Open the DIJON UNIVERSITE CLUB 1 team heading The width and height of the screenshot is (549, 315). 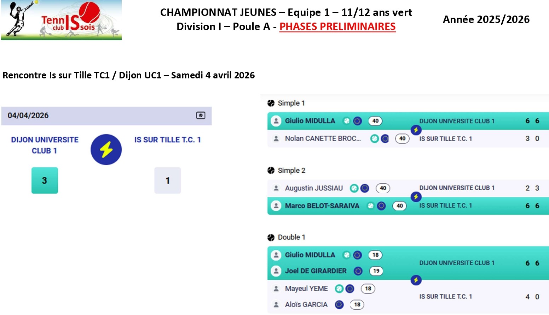coord(45,145)
